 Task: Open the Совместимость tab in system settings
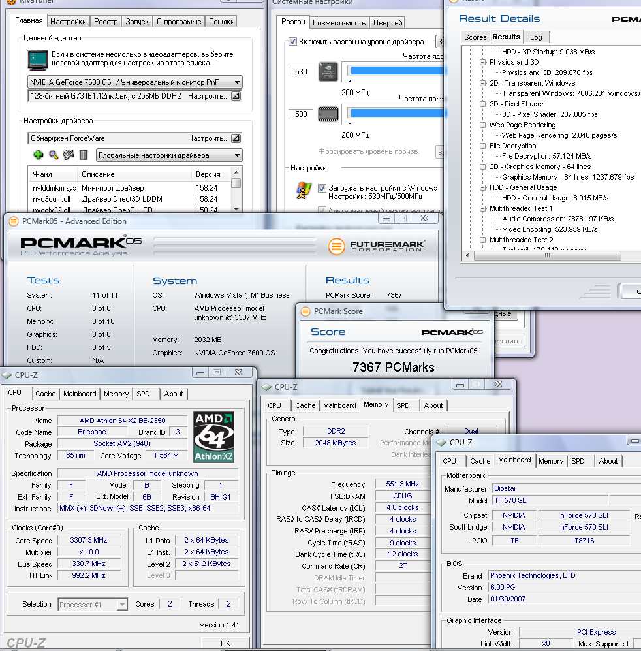click(x=339, y=23)
